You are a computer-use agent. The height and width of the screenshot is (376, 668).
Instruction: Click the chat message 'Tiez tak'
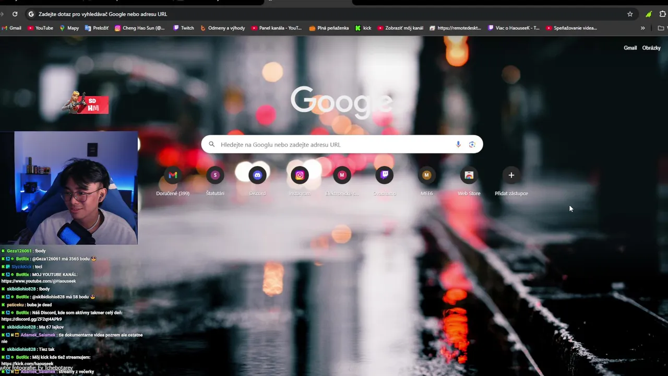click(x=46, y=349)
